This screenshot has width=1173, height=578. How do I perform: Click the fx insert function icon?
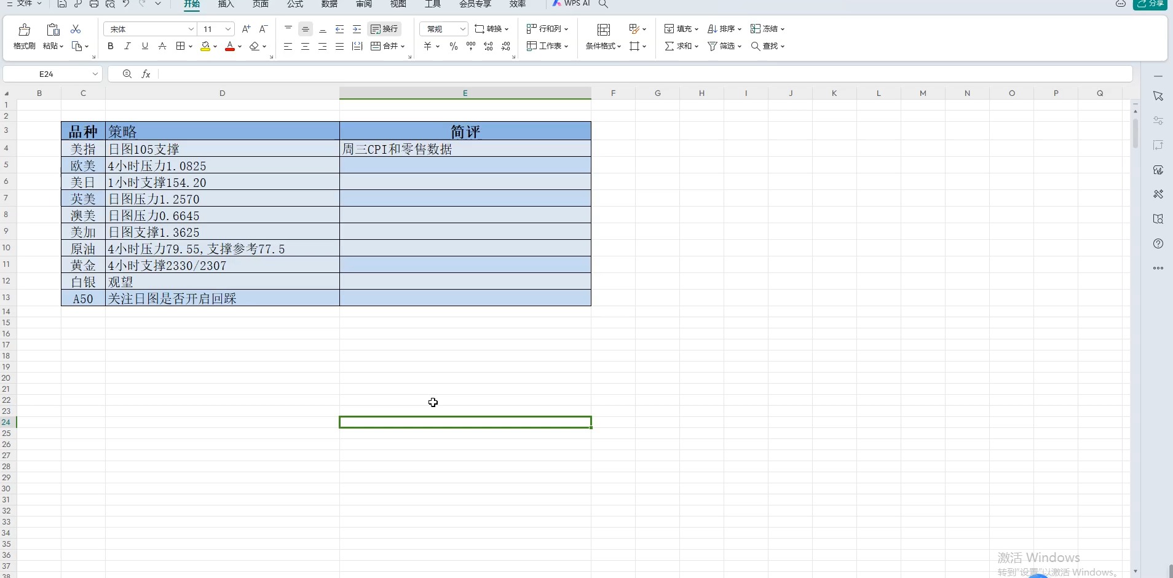pyautogui.click(x=146, y=74)
